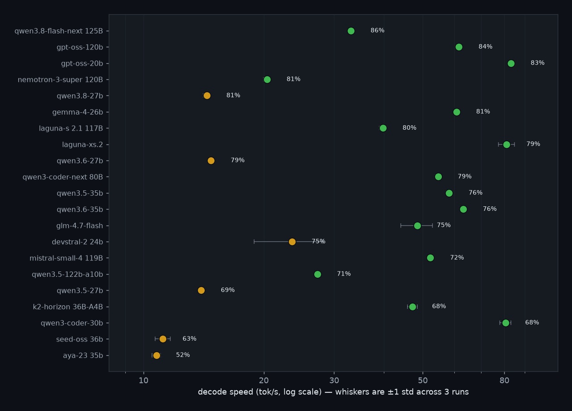Select the 63% value for seed-oss 36b
Image resolution: width=572 pixels, height=411 pixels.
pyautogui.click(x=189, y=339)
